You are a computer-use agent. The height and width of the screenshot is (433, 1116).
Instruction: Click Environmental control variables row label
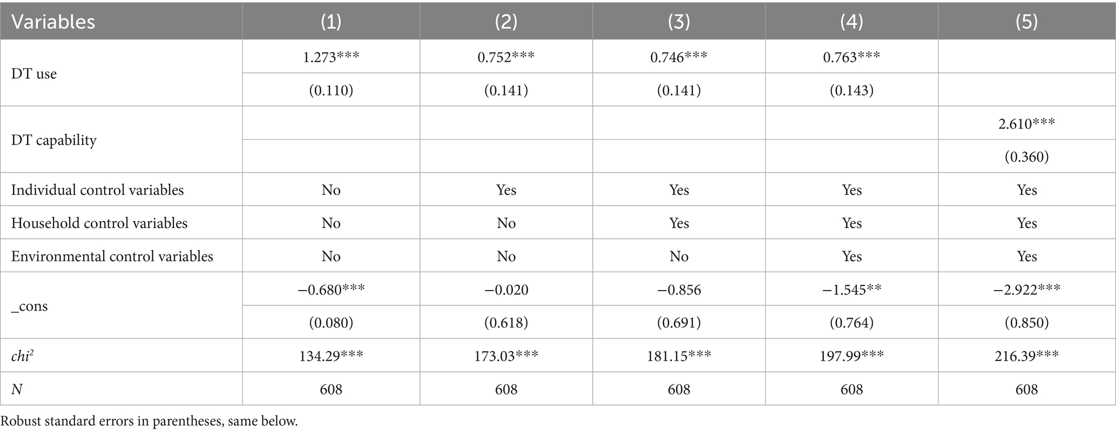click(112, 256)
